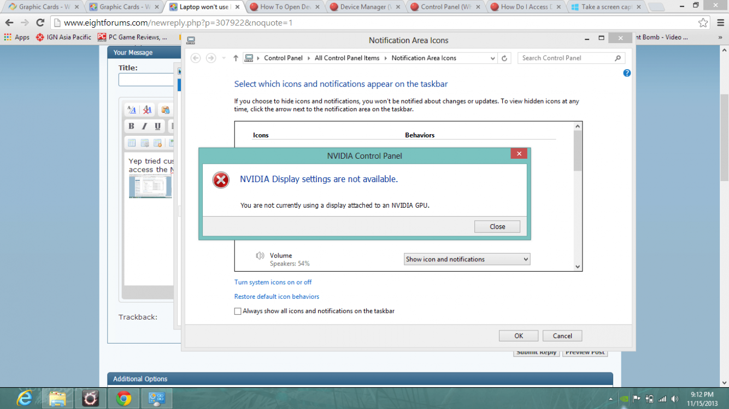The image size is (729, 409).
Task: Switch to 'How To Open Dev' Chrome tab
Action: point(285,7)
